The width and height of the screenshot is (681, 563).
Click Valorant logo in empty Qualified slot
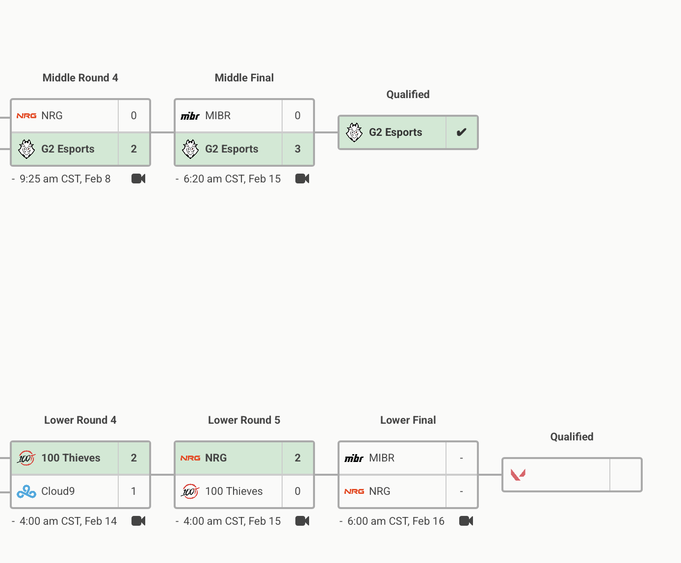point(518,475)
